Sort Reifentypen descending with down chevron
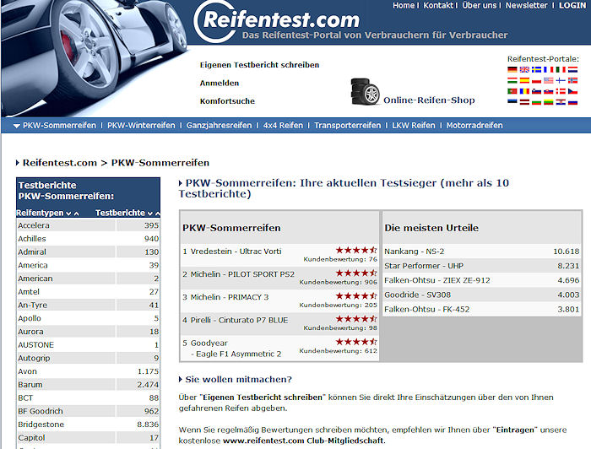 tap(68, 214)
